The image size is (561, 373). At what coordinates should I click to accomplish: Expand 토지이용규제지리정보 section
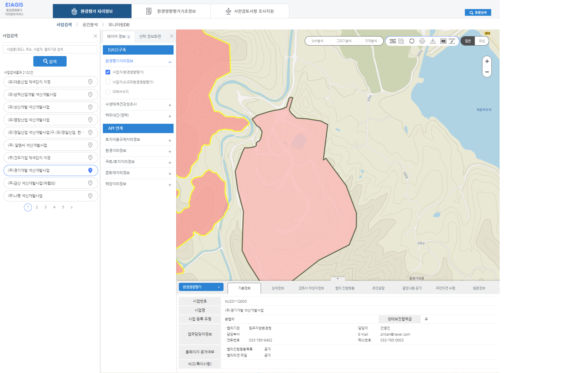pyautogui.click(x=170, y=140)
